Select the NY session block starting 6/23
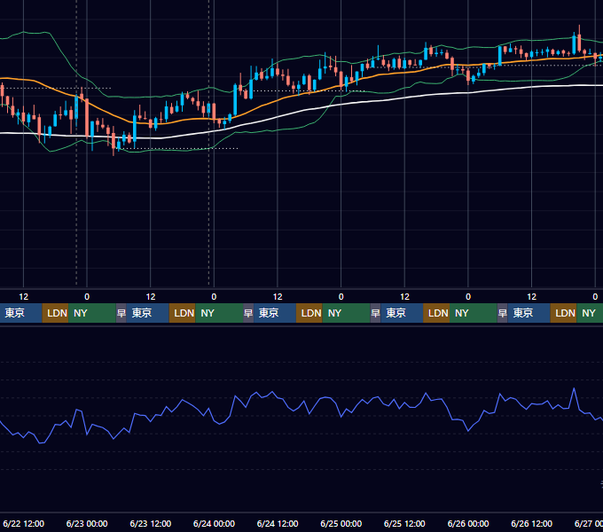Screen dimensions: 603x532 tap(219, 313)
